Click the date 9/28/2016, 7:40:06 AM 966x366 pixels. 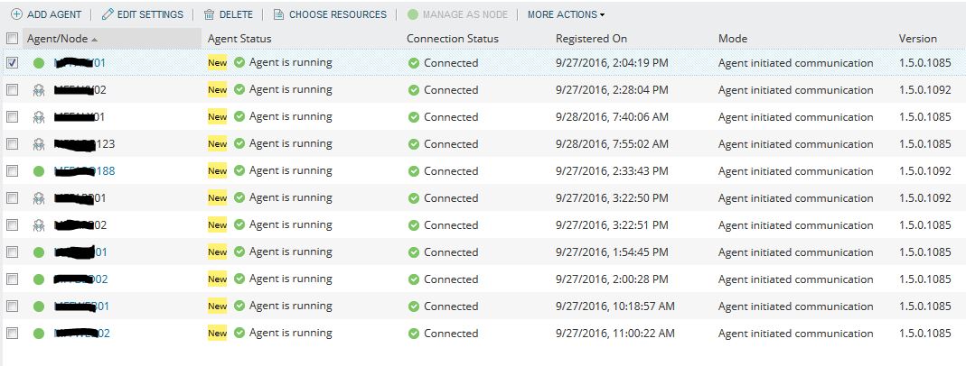[612, 116]
